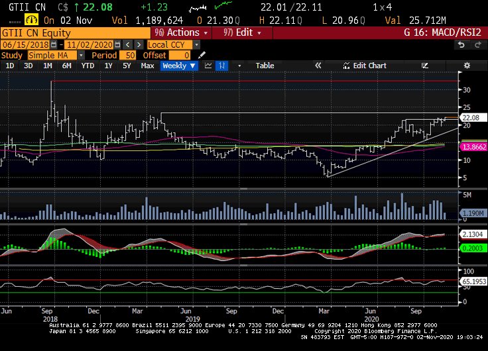488x351 pixels.
Task: Click the green histogram label 0.2003
Action: click(473, 248)
